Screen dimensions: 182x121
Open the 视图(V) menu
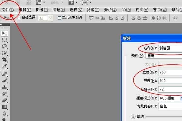click(x=142, y=10)
